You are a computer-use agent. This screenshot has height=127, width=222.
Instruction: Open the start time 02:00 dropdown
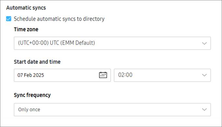tap(162, 75)
